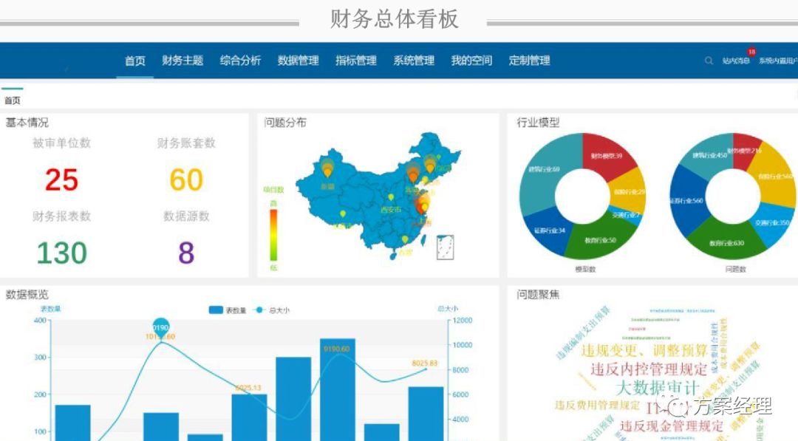
Task: Click the bar under label 6025.13
Action: 250,417
